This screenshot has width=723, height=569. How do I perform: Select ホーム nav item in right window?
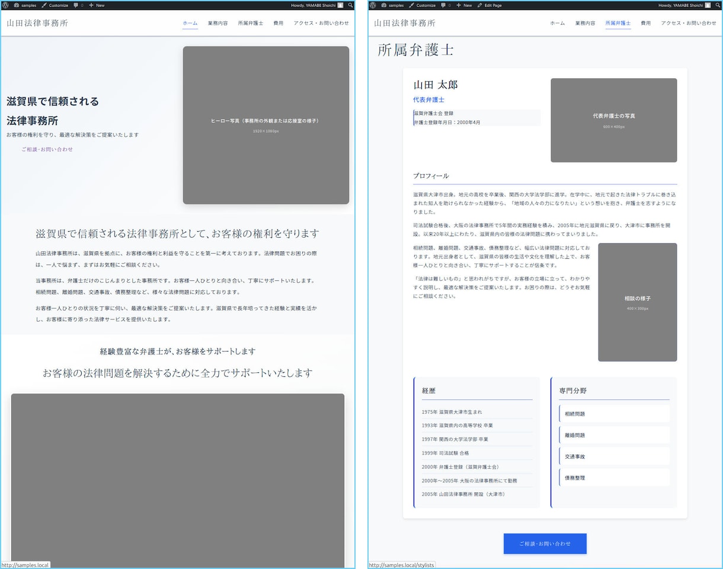(558, 23)
